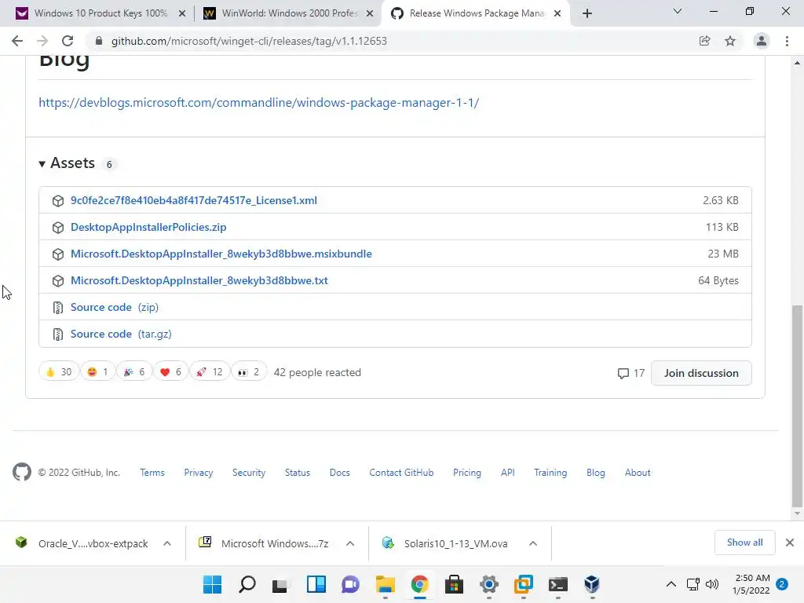Image resolution: width=804 pixels, height=603 pixels.
Task: Expand options for Microsoft Windows 7z download
Action: [350, 543]
